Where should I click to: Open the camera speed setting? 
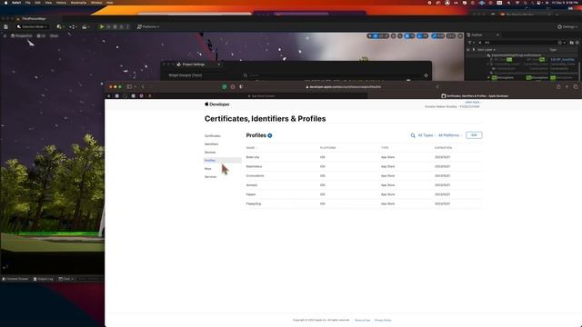pyautogui.click(x=451, y=36)
